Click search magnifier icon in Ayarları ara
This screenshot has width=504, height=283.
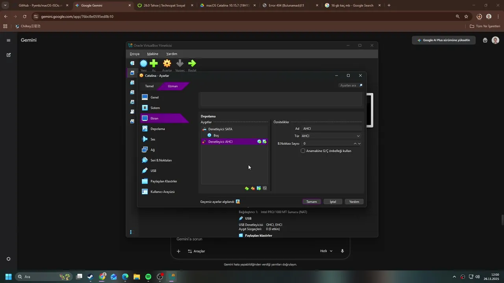361,85
